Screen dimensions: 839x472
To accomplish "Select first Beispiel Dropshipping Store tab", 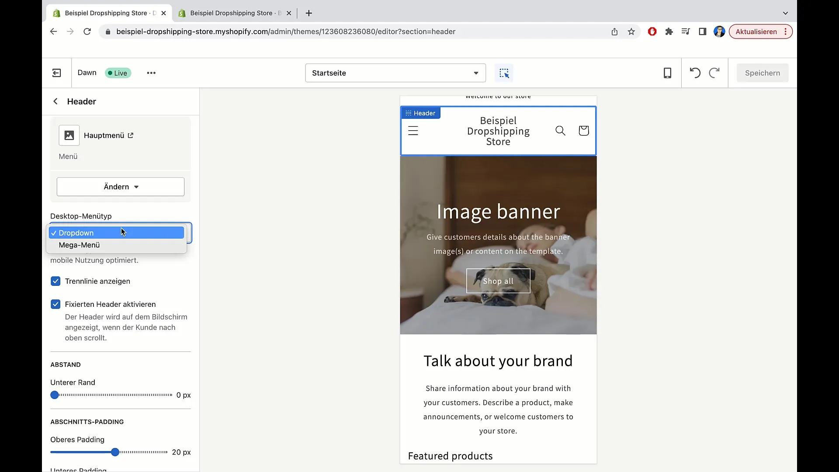I will point(109,13).
